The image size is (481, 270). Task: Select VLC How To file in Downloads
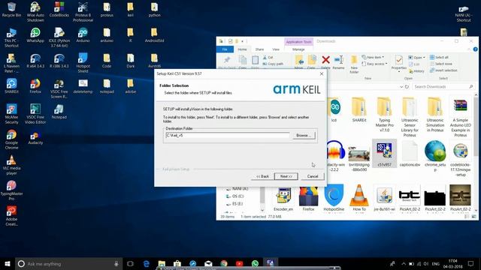[x=359, y=198]
